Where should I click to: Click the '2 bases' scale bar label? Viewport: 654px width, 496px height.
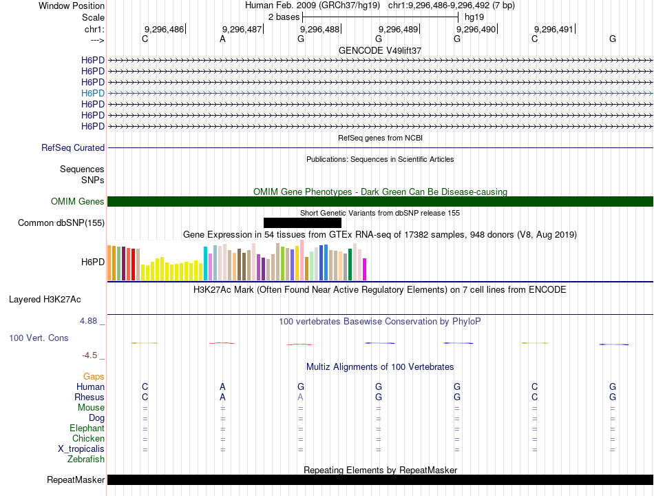coord(284,17)
